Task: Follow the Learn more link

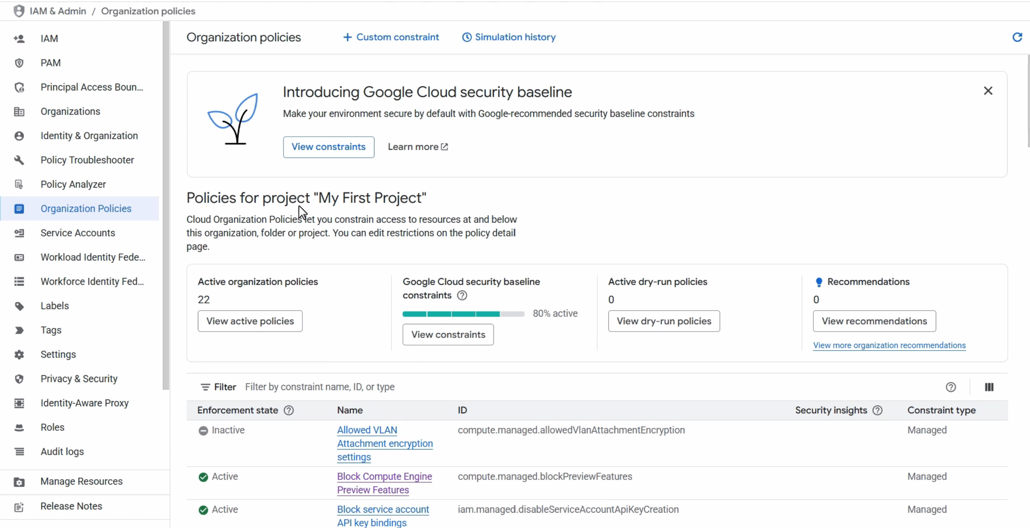Action: coord(418,147)
